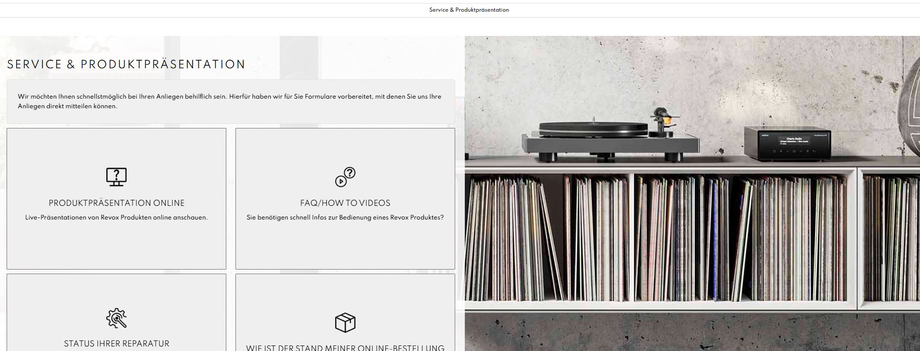
Task: Click the monitor question-mark presentation icon
Action: [x=116, y=177]
